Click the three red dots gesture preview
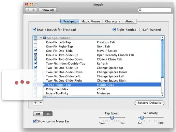The width and height of the screenshot is (176, 132). [x=22, y=82]
